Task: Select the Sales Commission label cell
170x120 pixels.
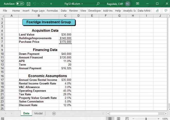Action: [39, 102]
